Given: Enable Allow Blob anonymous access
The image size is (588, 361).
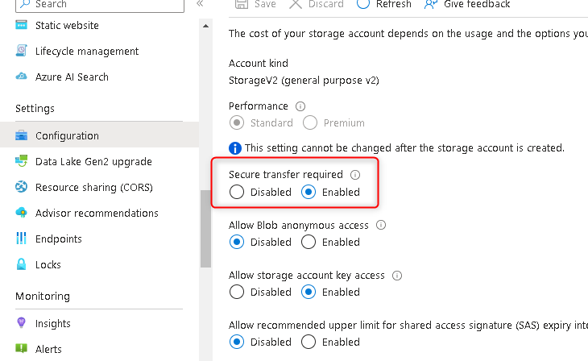Looking at the screenshot, I should click(x=308, y=242).
